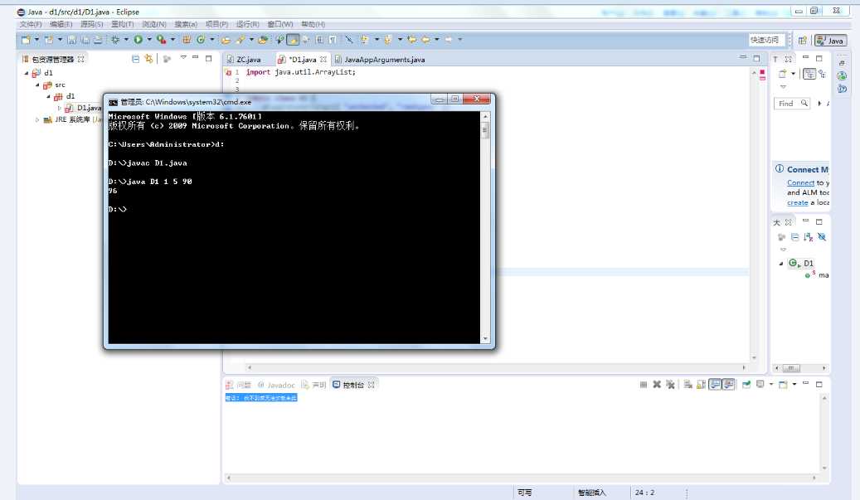Toggle Show Whitespace Characters icon
860x500 pixels.
(x=333, y=40)
